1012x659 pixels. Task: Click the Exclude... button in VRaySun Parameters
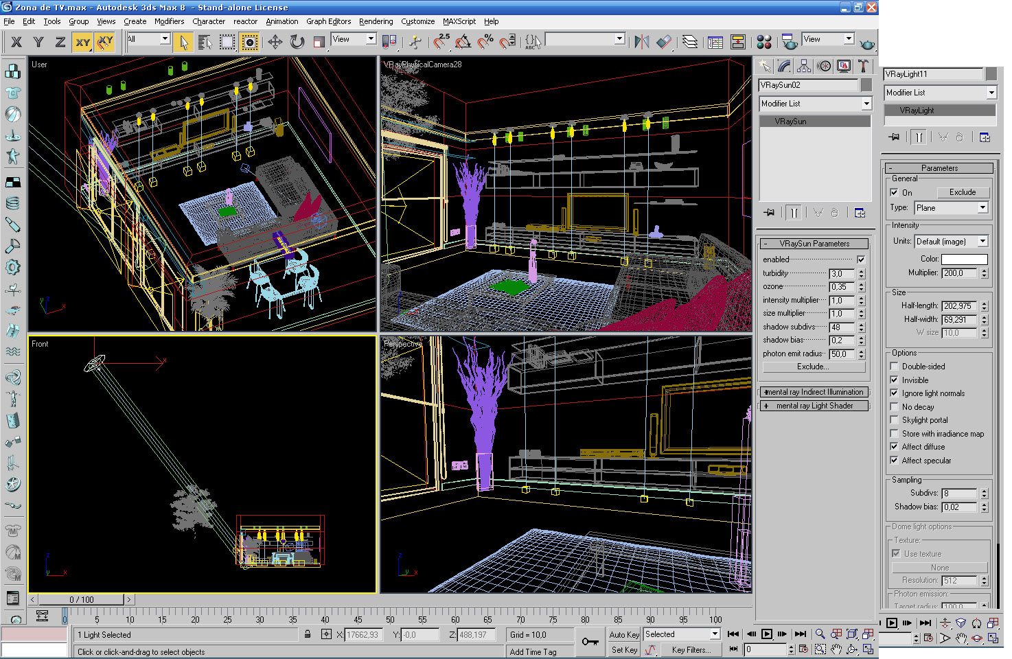point(813,367)
